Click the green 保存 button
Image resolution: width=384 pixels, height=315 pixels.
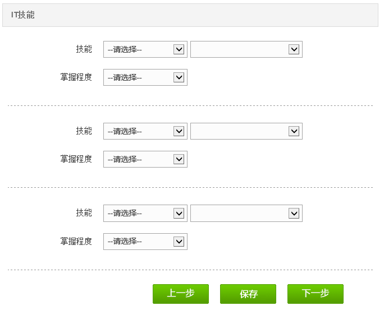(248, 294)
